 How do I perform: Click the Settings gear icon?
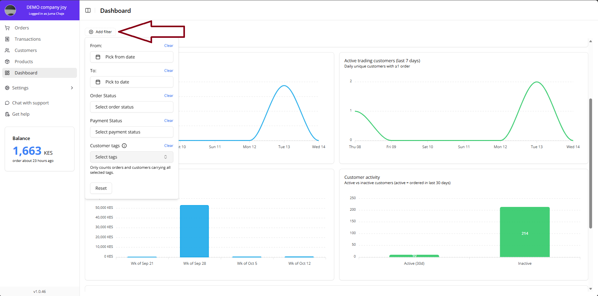(x=7, y=88)
